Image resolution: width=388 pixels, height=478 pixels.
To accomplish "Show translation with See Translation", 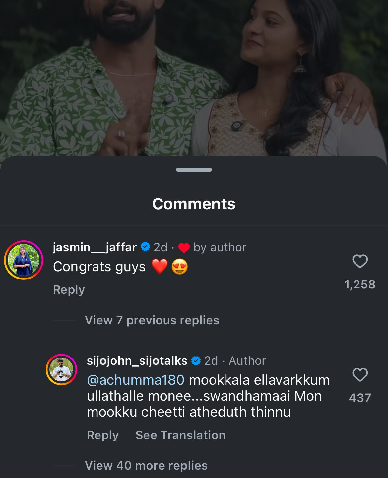I will [180, 435].
